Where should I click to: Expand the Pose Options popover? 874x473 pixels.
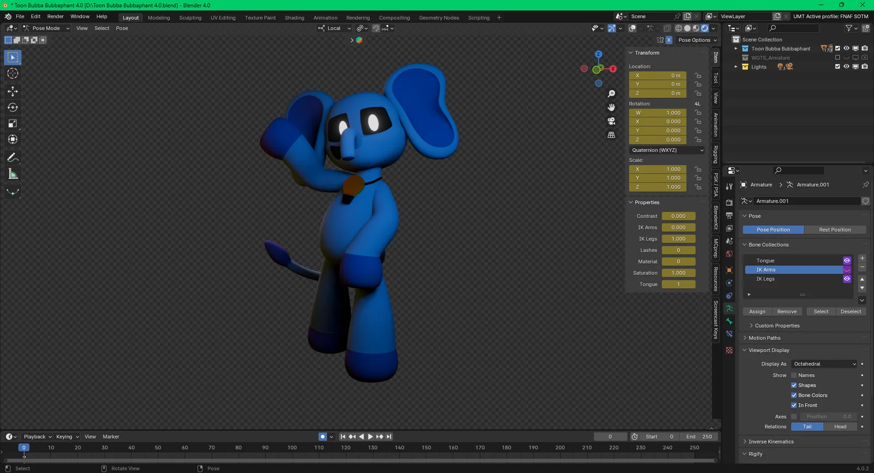pyautogui.click(x=698, y=40)
